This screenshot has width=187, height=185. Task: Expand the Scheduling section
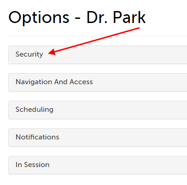pos(98,110)
